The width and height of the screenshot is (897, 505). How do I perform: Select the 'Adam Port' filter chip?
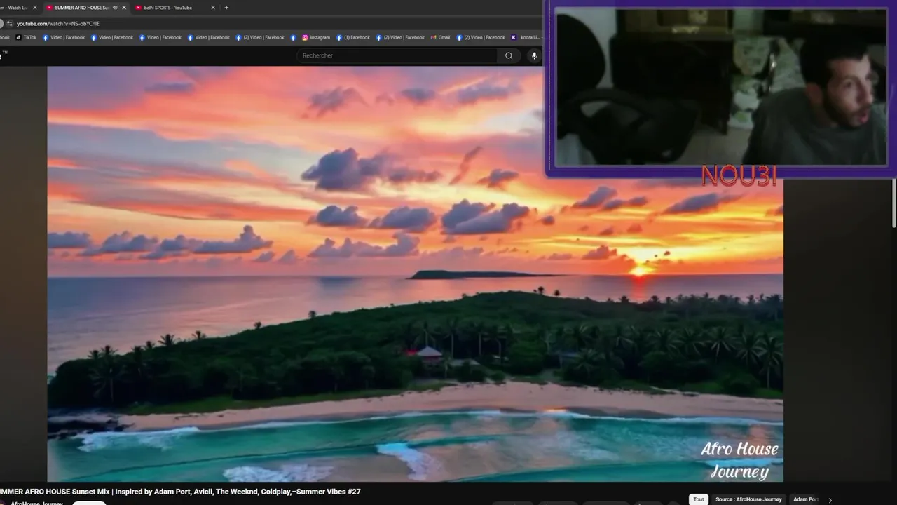(805, 499)
